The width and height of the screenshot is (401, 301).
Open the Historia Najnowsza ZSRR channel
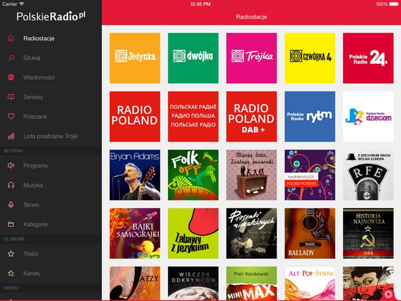coord(368,233)
